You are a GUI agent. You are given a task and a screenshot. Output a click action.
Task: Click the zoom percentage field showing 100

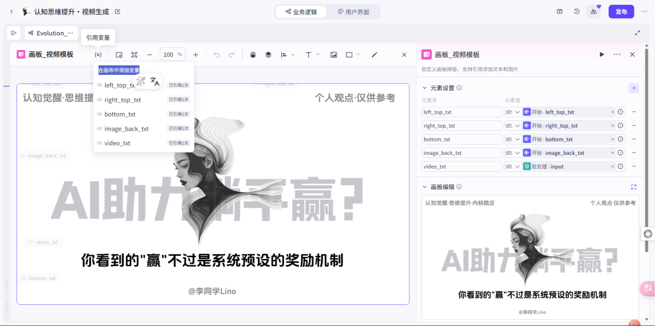[169, 54]
